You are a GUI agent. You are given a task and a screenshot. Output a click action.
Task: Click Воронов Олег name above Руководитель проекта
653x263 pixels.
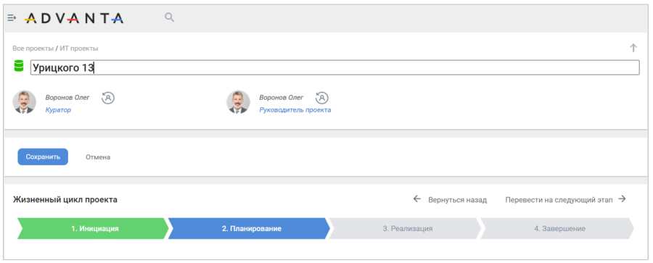tap(282, 98)
